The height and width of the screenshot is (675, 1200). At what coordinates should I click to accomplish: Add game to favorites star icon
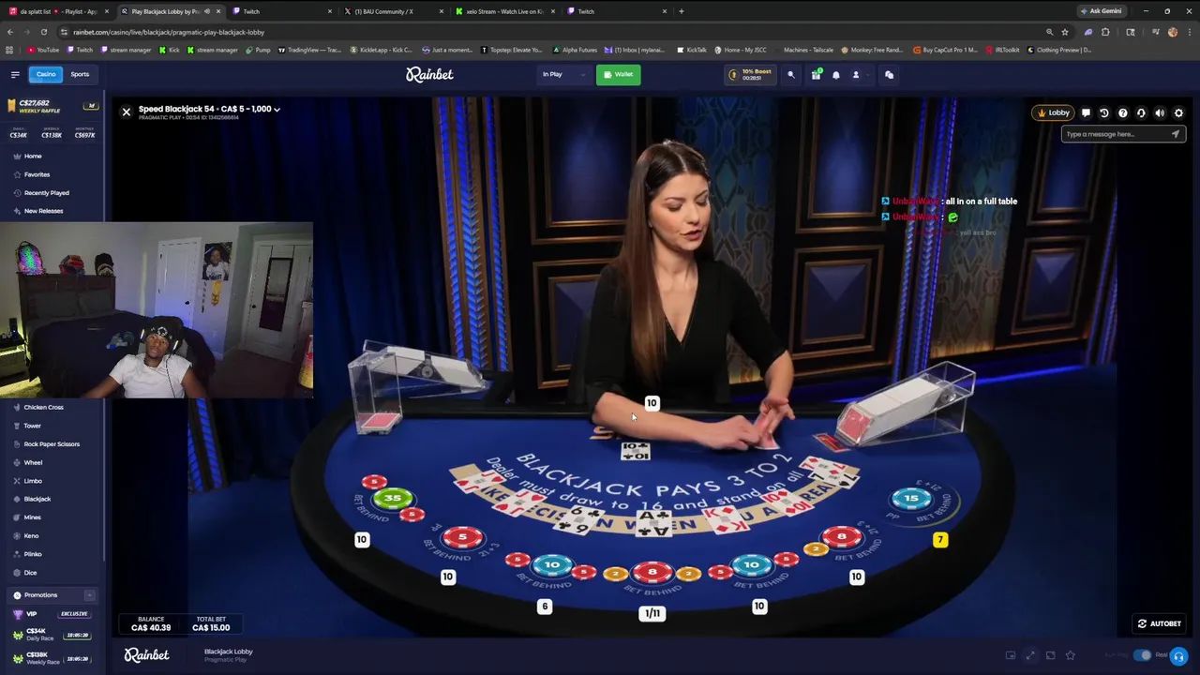[x=1070, y=655]
